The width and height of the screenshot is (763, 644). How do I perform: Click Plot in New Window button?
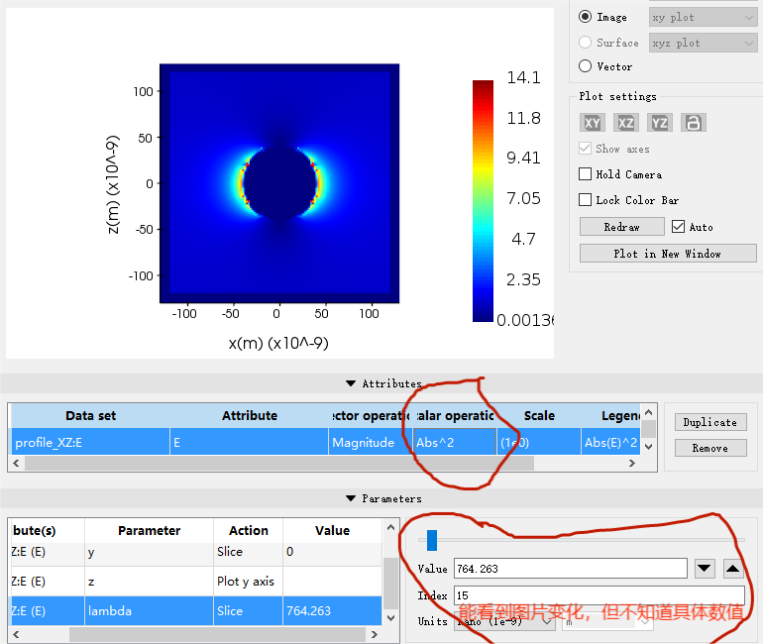click(x=667, y=254)
